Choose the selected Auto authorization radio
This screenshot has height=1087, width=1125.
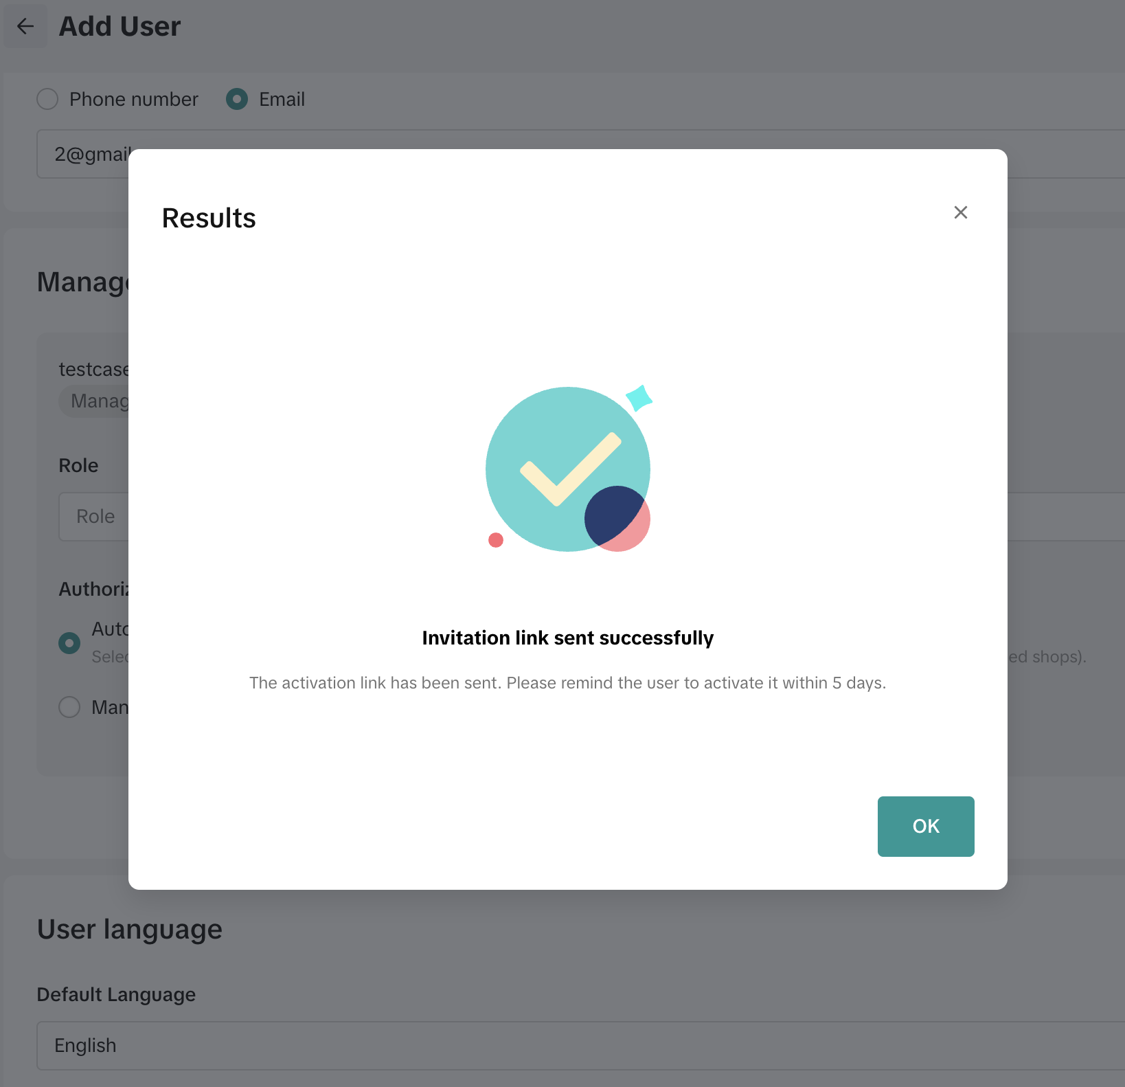[x=69, y=643]
